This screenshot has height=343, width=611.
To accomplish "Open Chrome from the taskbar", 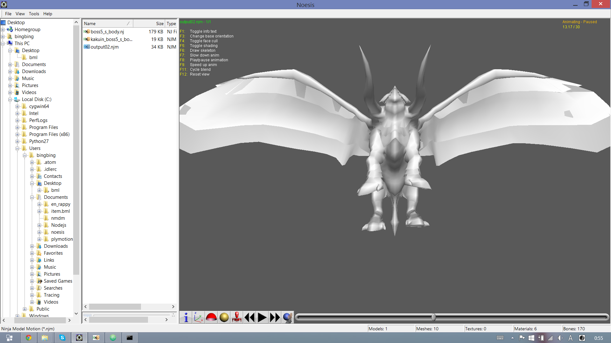I will [x=29, y=338].
